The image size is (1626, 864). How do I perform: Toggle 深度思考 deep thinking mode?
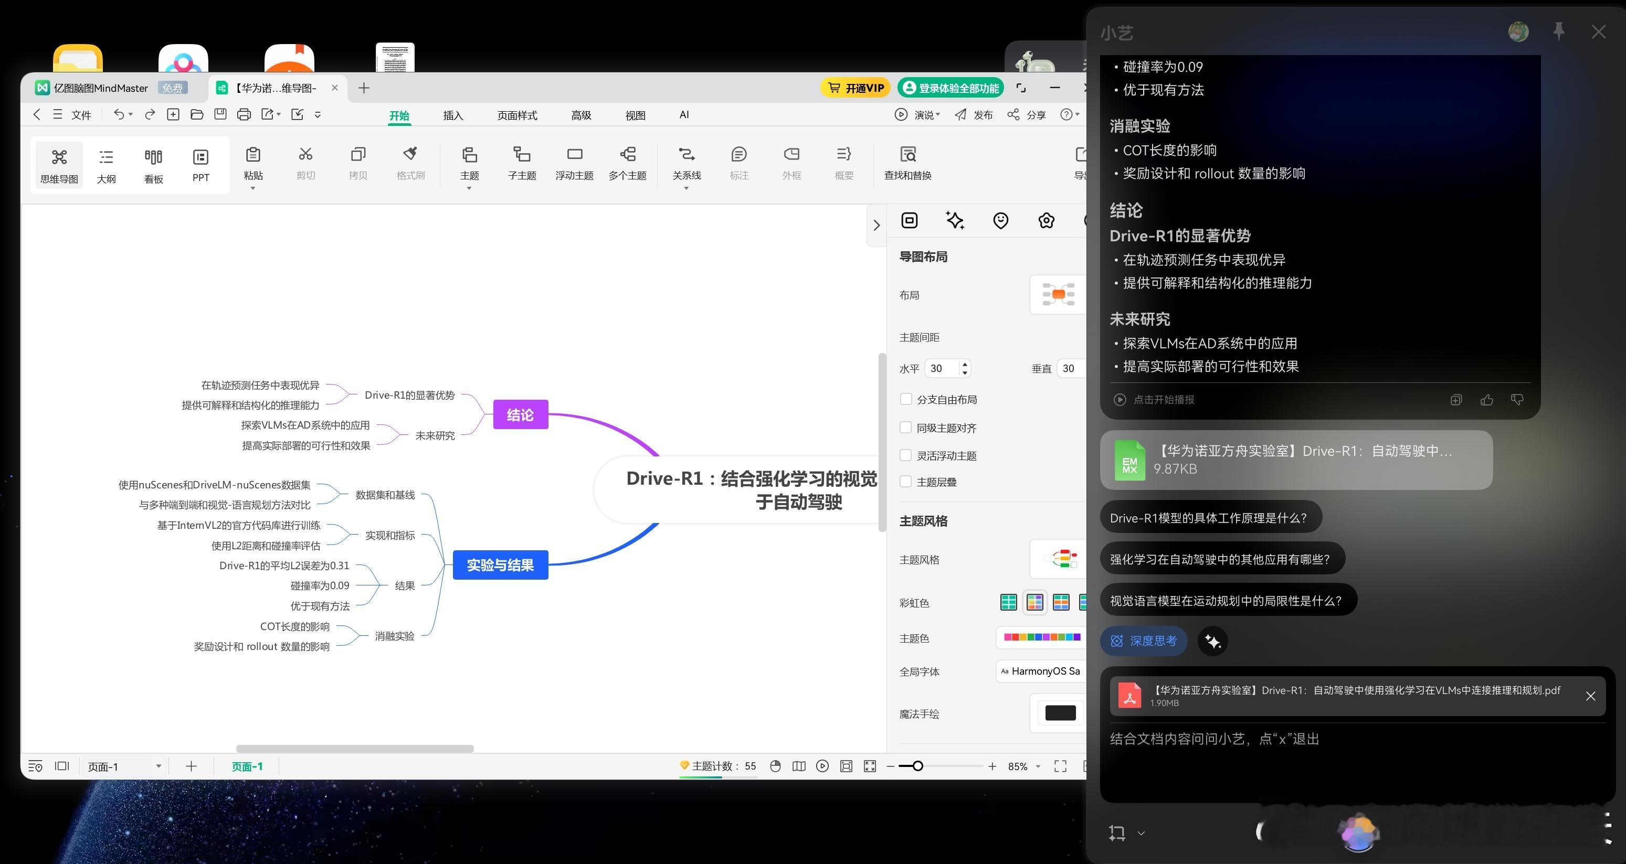1143,641
